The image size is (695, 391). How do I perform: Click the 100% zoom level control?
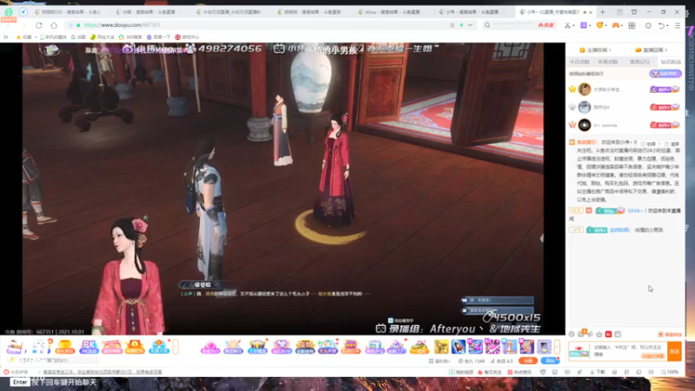670,373
